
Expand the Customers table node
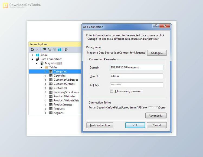[x=45, y=88]
